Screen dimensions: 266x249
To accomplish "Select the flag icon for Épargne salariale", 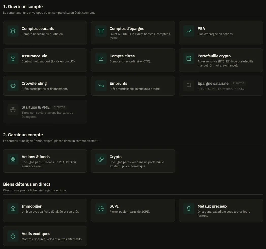I will point(189,86).
